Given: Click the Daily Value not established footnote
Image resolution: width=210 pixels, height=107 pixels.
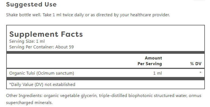Looking at the screenshot, I should pos(42,85).
